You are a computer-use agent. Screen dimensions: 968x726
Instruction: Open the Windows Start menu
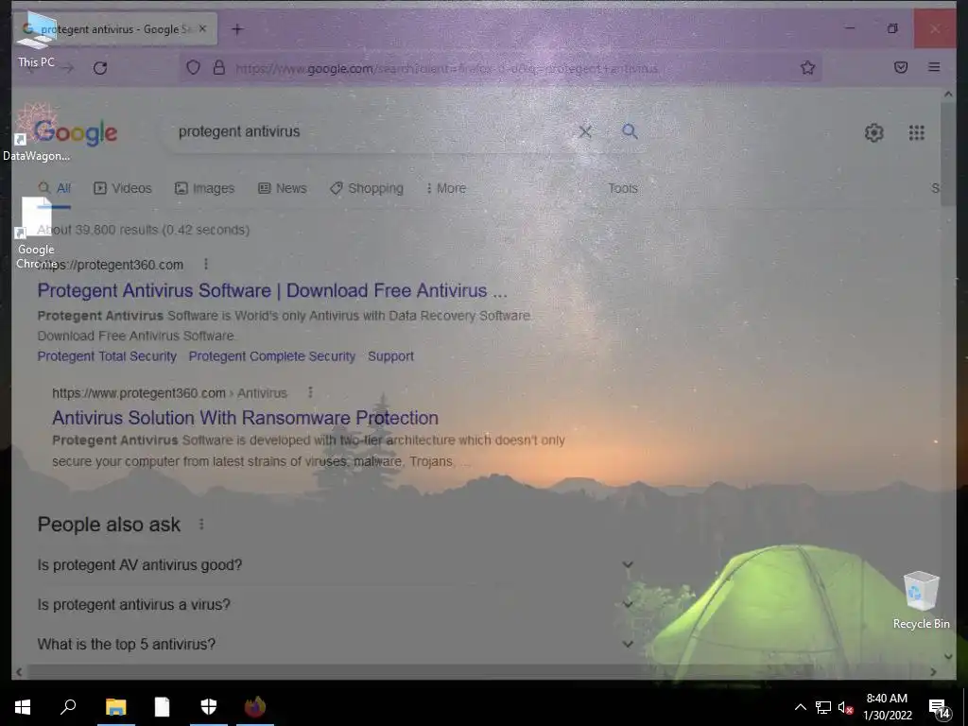tap(23, 707)
